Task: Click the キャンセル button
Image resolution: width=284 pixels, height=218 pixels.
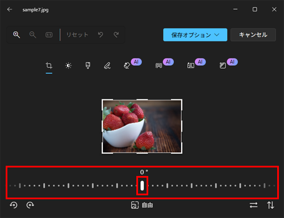Action: click(x=253, y=35)
